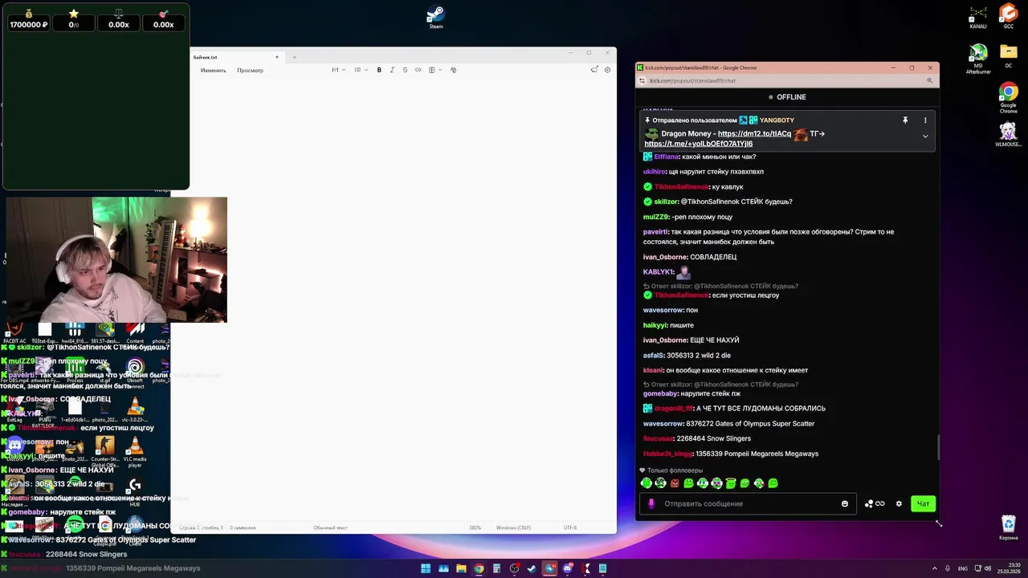This screenshot has height=578, width=1028.
Task: Open the table insert dropdown in Notepad
Action: (x=434, y=70)
